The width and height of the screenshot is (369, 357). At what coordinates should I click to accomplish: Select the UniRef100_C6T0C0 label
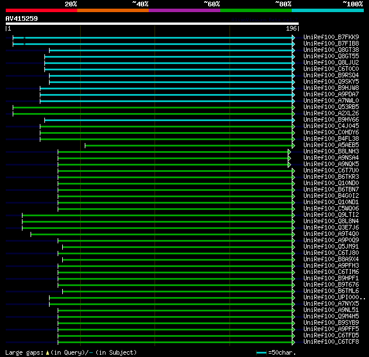331,69
